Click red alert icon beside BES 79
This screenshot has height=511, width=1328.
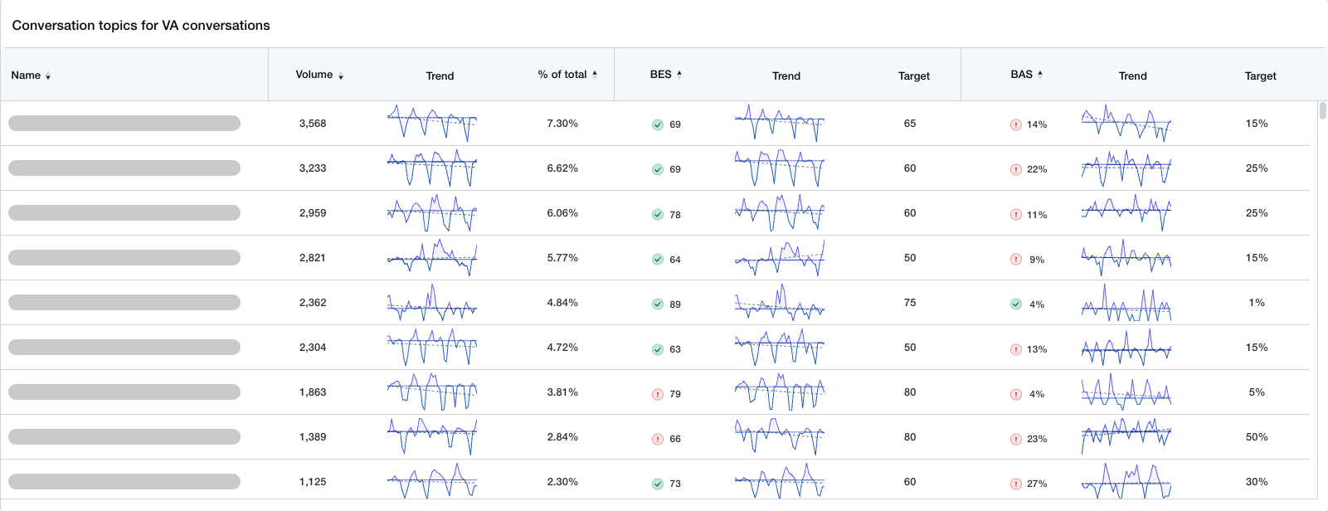(x=657, y=394)
